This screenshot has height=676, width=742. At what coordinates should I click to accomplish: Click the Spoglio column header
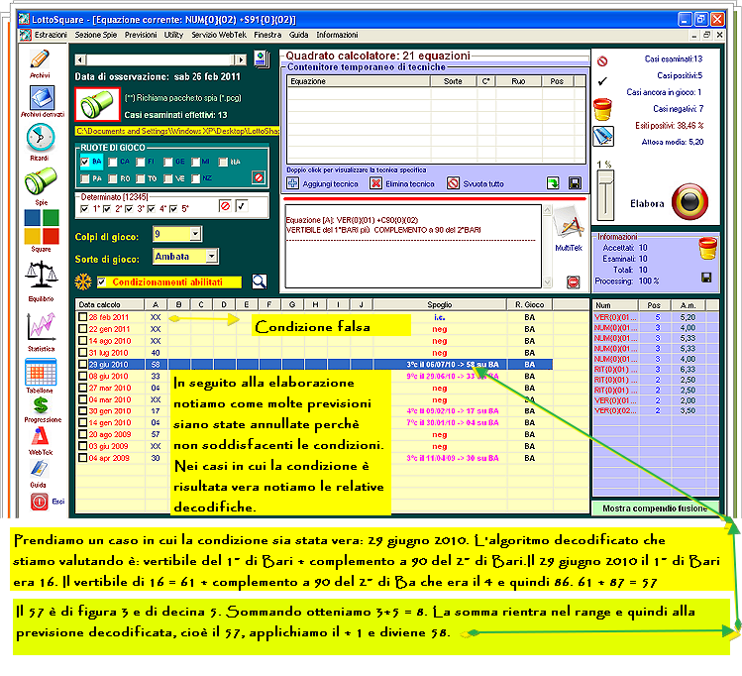[x=440, y=304]
